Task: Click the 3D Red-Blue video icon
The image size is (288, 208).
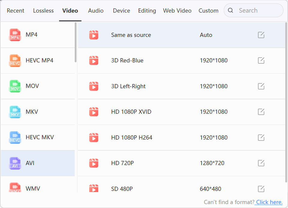Action: tap(94, 60)
